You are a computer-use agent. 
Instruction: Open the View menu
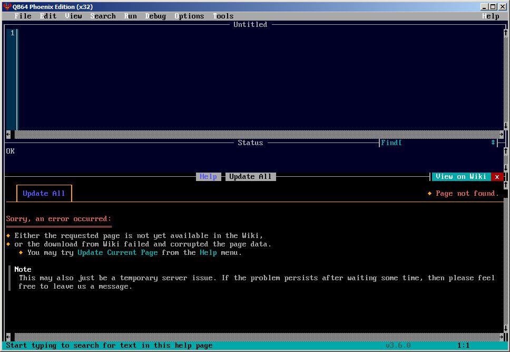tap(74, 16)
